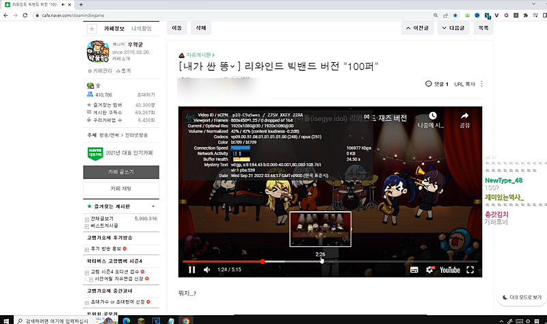This screenshot has height=324, width=547.
Task: Open 카페관리 cafe management
Action: 100,71
